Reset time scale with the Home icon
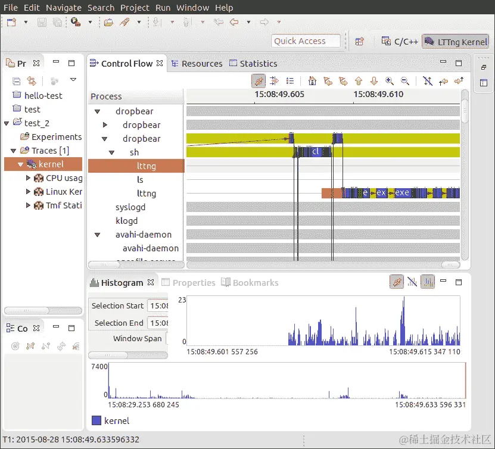This screenshot has height=449, width=495. 312,81
